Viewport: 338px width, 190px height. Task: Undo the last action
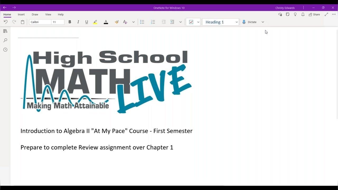[x=6, y=22]
